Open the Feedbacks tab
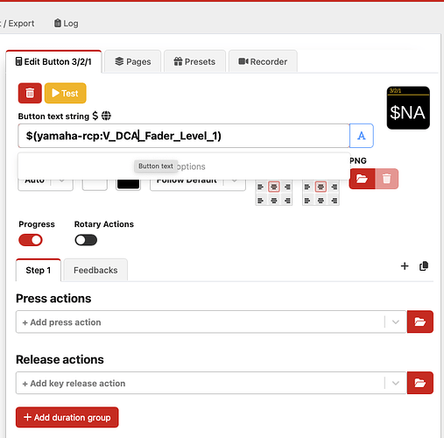Screen dimensions: 444x438 tap(95, 270)
